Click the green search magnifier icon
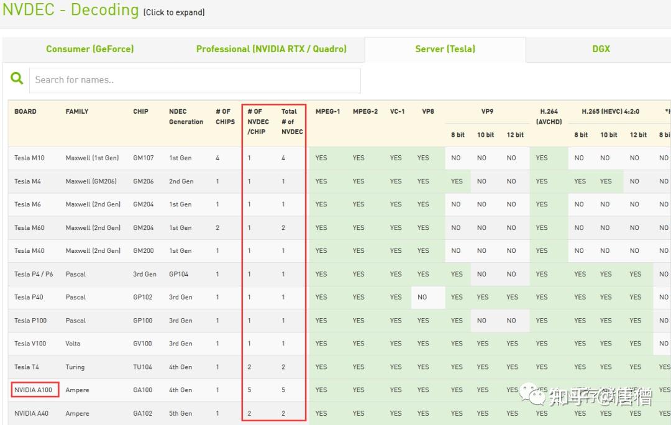The width and height of the screenshot is (671, 425). click(x=17, y=78)
